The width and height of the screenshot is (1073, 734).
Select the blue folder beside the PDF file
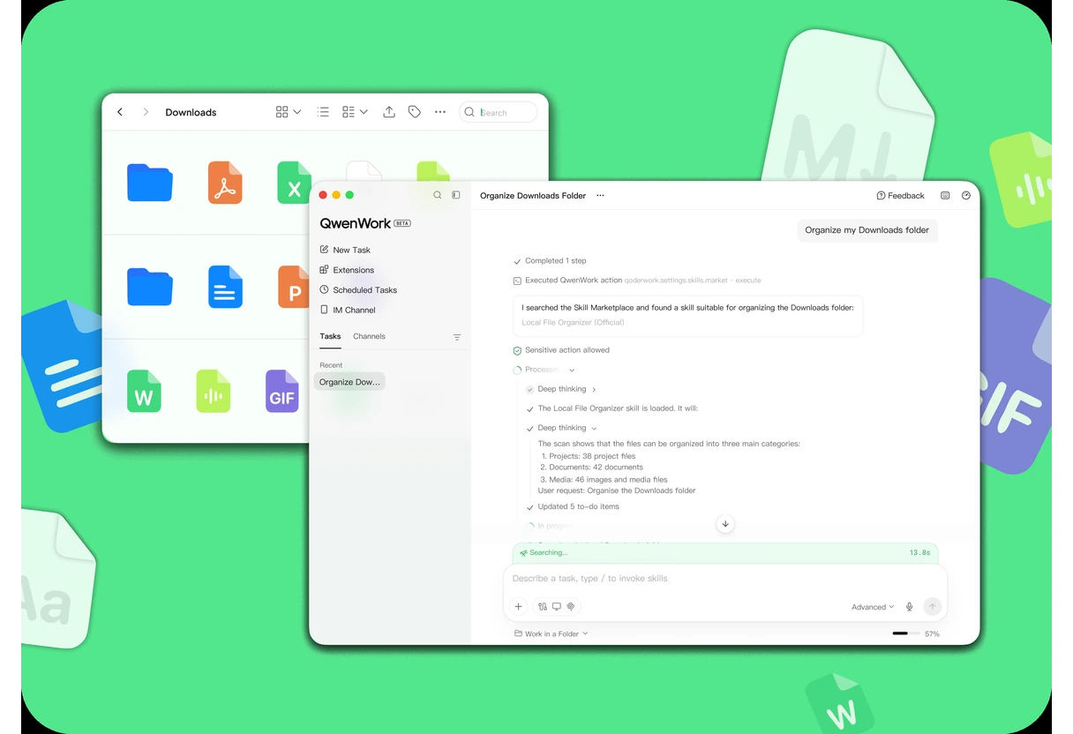pos(150,183)
